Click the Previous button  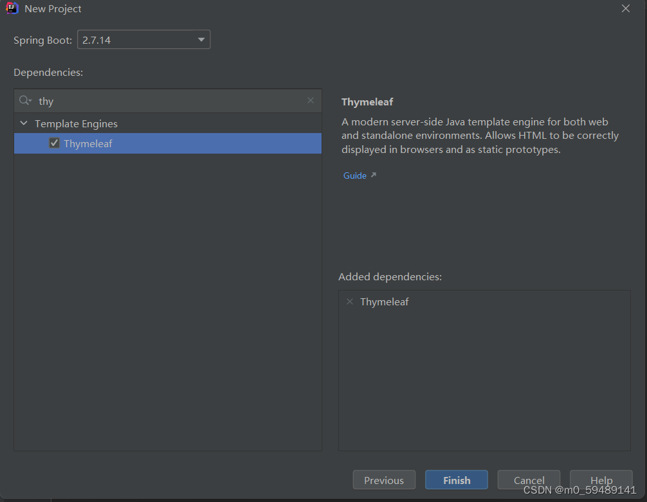point(384,480)
